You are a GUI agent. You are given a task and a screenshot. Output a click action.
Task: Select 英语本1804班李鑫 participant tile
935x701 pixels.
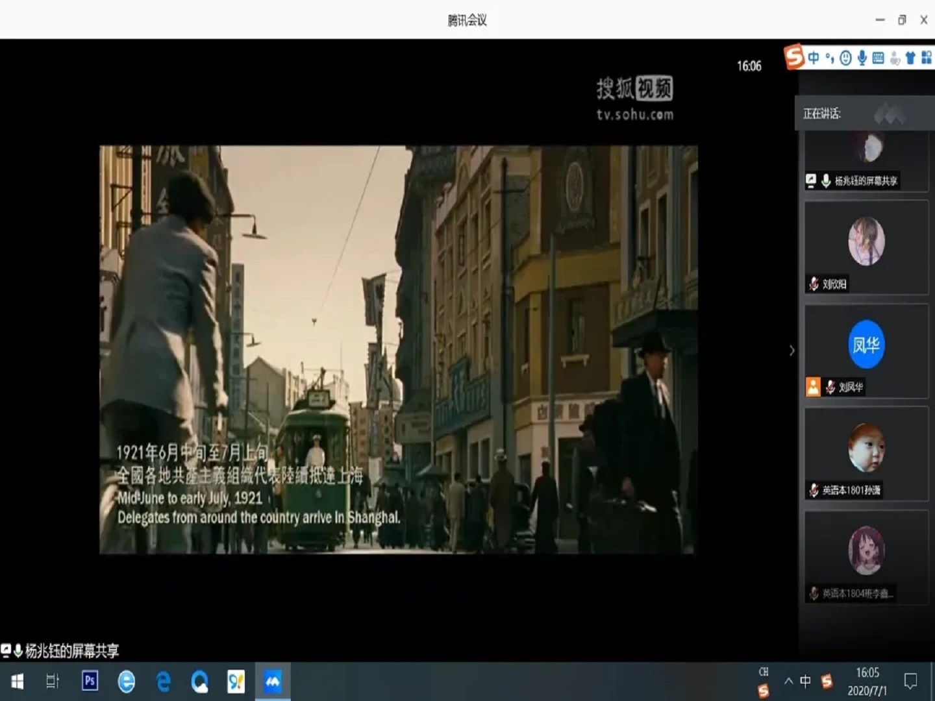(866, 558)
